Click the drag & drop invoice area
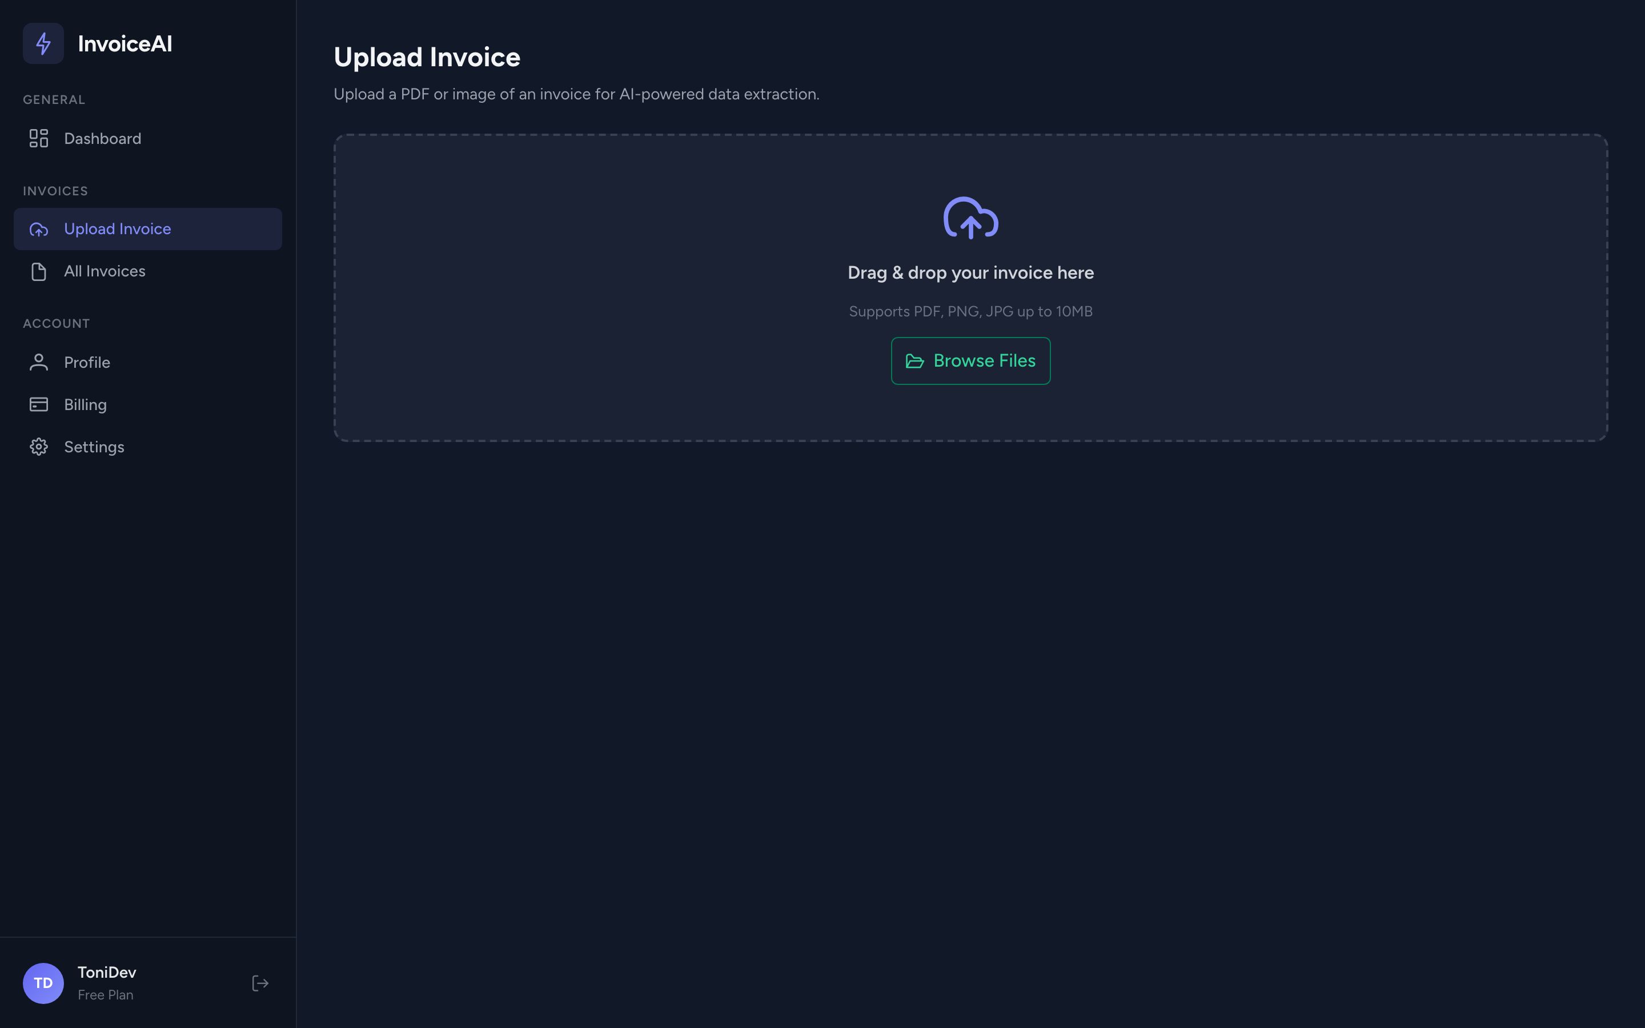Viewport: 1645px width, 1028px height. (970, 288)
